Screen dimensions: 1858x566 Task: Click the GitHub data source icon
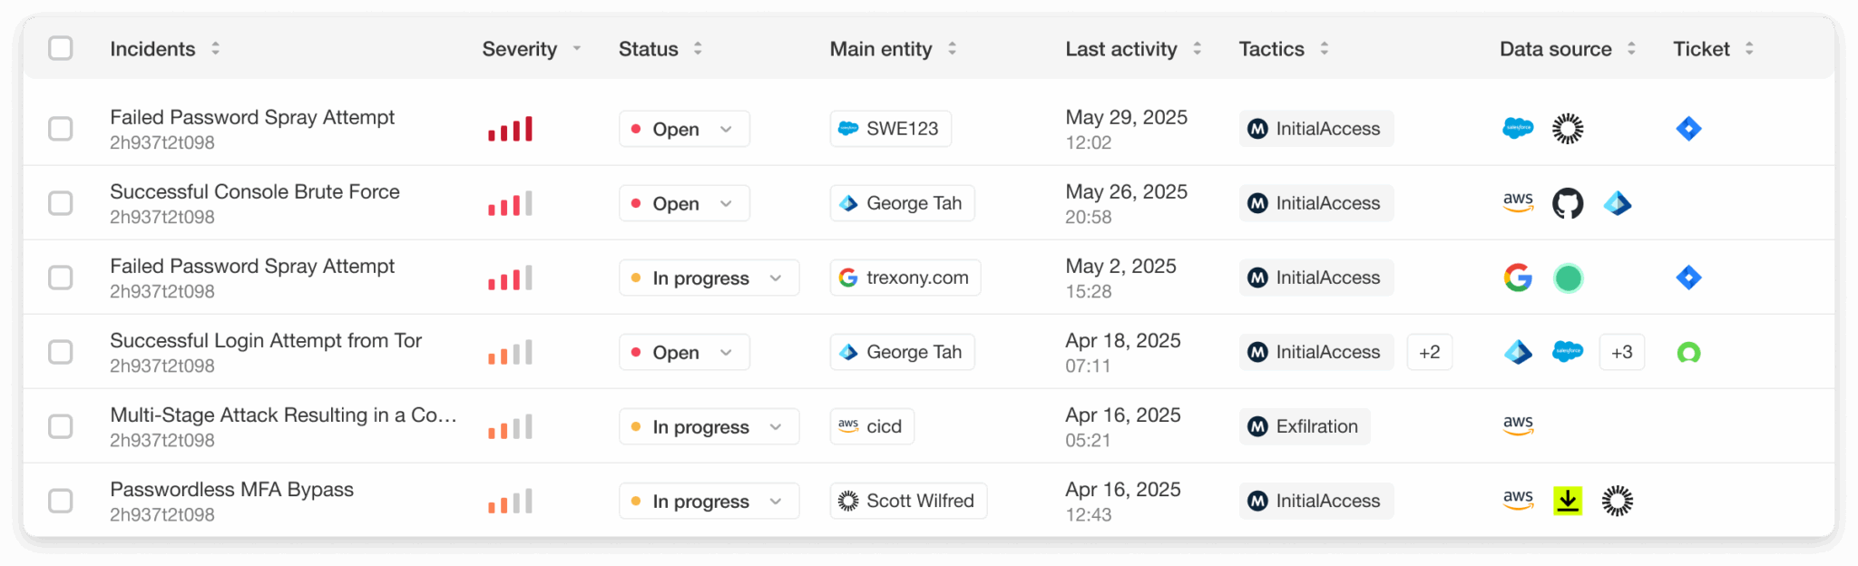pyautogui.click(x=1567, y=203)
